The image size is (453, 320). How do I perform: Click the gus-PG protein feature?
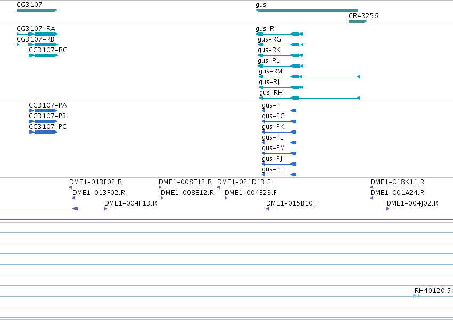pyautogui.click(x=279, y=121)
